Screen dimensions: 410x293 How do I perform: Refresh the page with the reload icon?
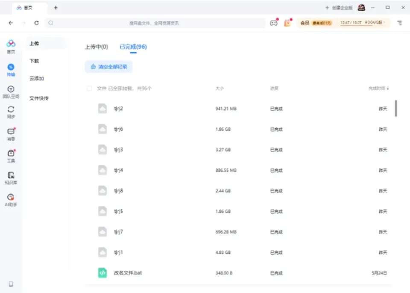click(36, 23)
